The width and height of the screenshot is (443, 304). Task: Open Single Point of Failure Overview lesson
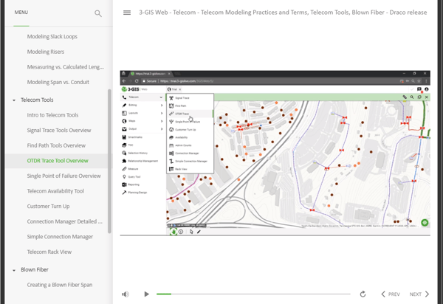click(63, 176)
